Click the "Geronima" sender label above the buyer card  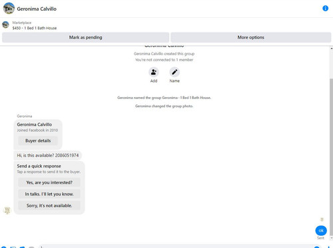(x=25, y=116)
